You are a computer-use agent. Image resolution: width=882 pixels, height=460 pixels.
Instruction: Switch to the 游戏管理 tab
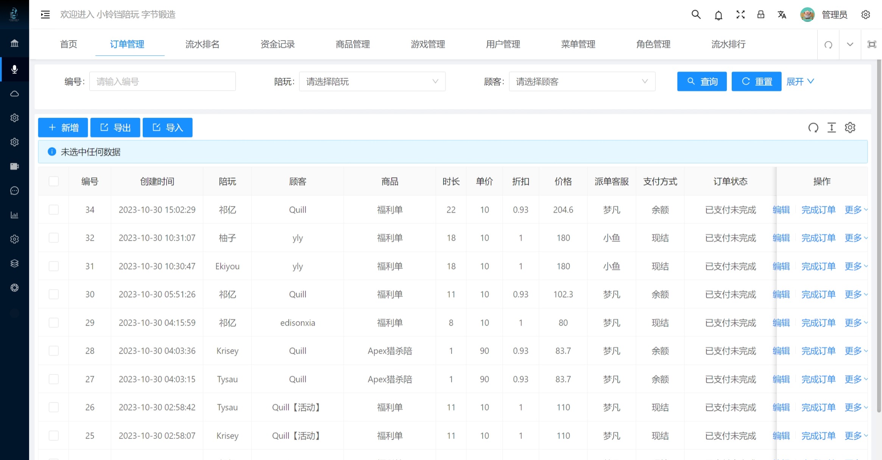[x=428, y=44]
